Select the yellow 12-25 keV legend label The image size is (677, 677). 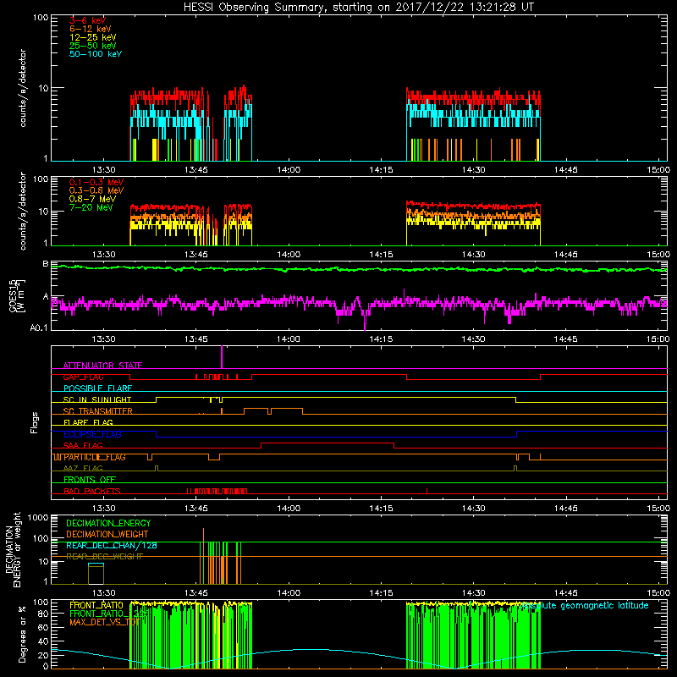pos(93,37)
